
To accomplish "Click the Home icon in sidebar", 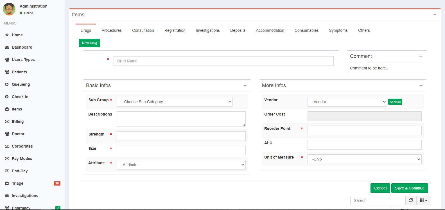I will point(7,35).
